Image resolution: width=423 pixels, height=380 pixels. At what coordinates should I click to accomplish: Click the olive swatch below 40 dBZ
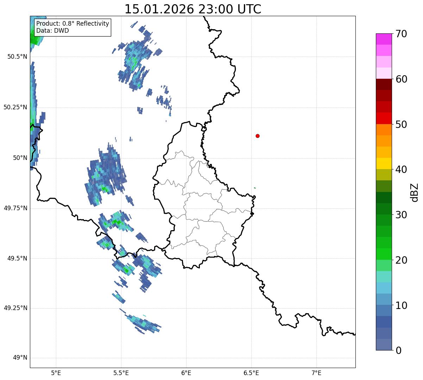(384, 175)
